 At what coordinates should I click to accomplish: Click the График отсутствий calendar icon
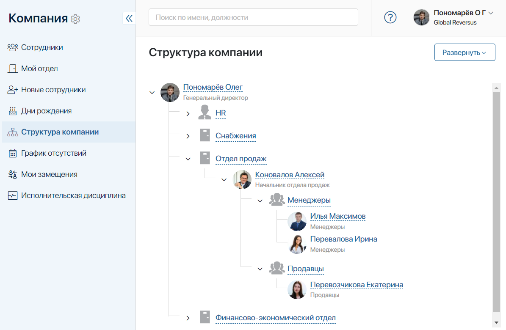pos(13,153)
